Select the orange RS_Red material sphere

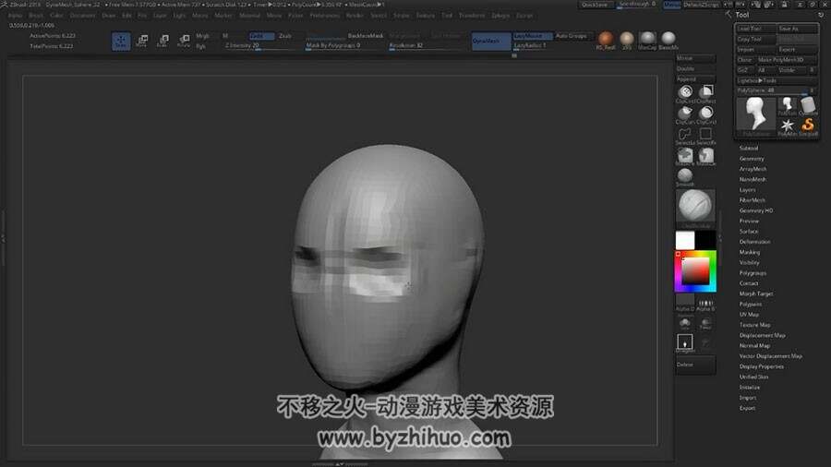click(605, 39)
